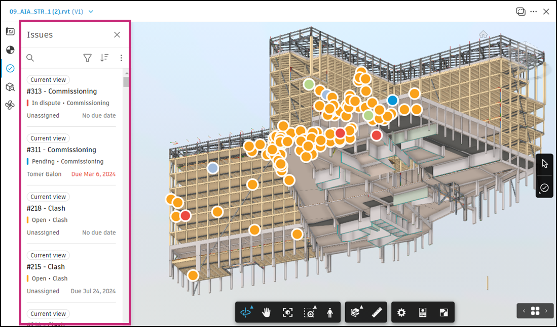Open the compare versions icon in header
The image size is (557, 327).
pos(521,11)
